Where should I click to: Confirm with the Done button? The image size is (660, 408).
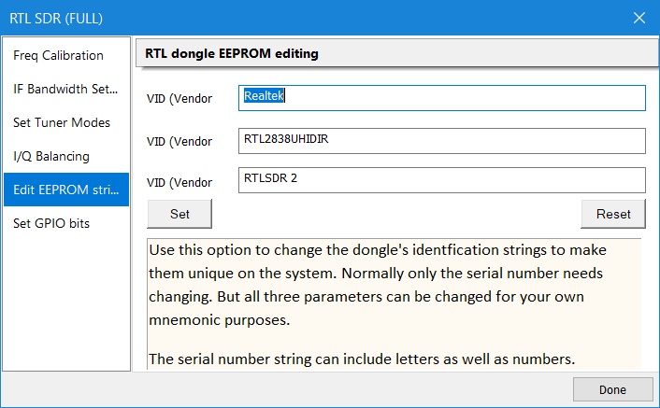coord(612,389)
